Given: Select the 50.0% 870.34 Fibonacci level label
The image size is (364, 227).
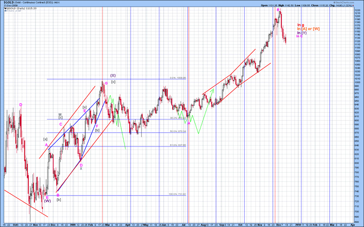Looking at the screenshot, I should point(178,131).
